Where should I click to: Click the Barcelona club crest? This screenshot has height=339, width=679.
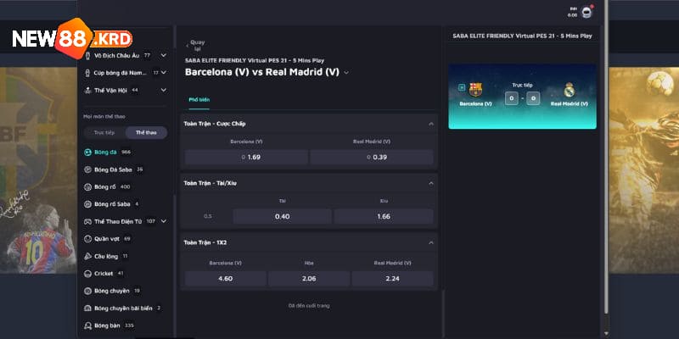475,90
